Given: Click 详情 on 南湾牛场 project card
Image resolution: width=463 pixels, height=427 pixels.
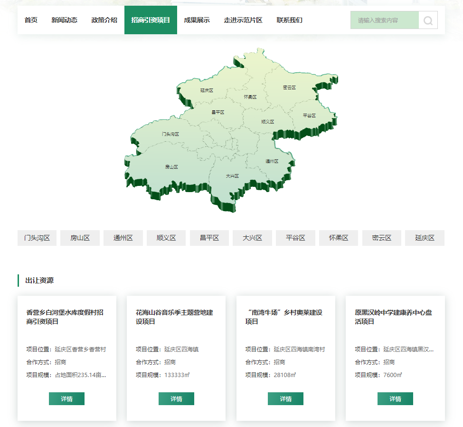Looking at the screenshot, I should 285,398.
